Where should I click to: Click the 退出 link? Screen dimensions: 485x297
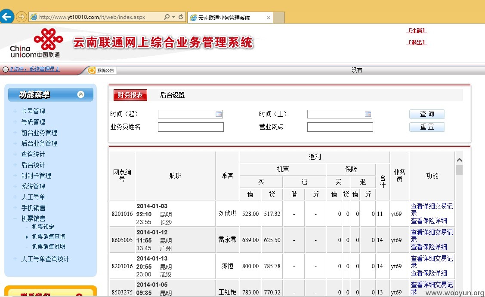pyautogui.click(x=416, y=42)
